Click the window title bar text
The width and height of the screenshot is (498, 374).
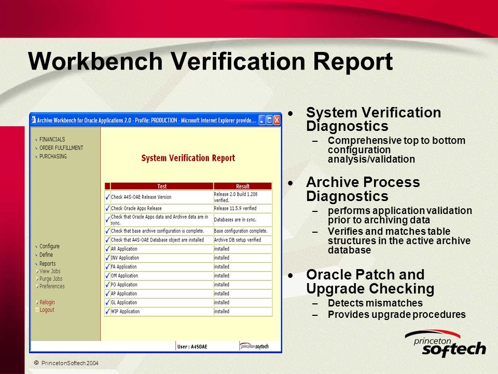(146, 120)
